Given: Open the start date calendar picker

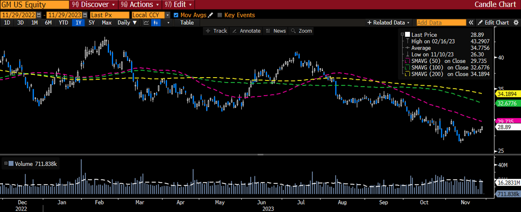Looking at the screenshot, I should click(38, 15).
